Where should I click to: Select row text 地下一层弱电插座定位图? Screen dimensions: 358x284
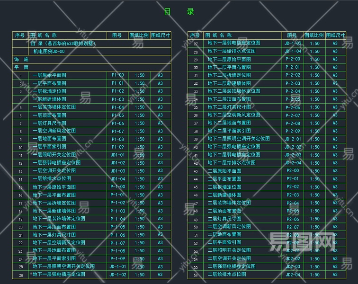click(x=234, y=43)
